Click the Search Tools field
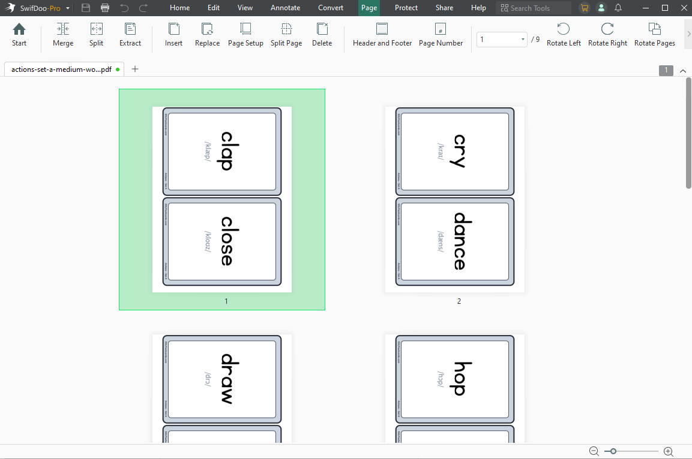692x459 pixels. pos(533,8)
